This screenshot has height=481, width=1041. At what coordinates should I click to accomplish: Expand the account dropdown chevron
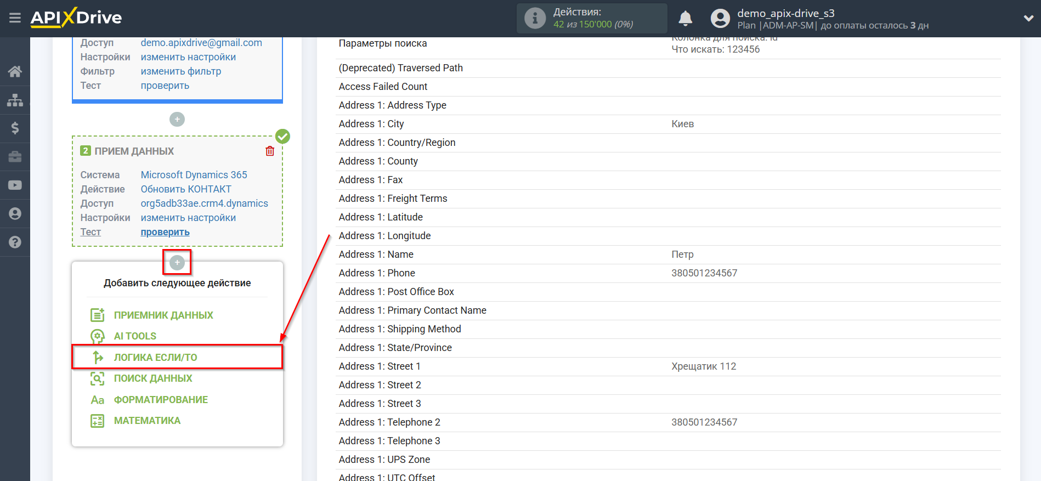1028,18
